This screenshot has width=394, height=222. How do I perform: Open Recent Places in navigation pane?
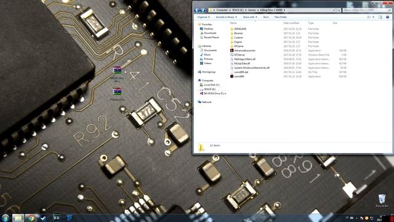pyautogui.click(x=209, y=37)
